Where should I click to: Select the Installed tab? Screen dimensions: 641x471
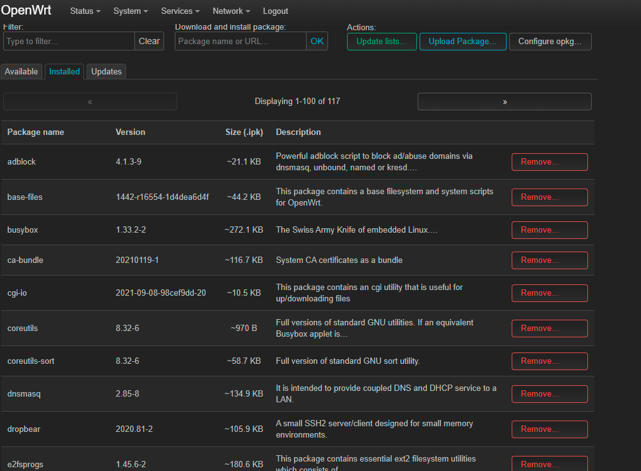click(64, 71)
